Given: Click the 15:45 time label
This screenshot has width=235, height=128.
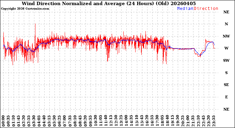Looking at the screenshot, I should pyautogui.click(x=142, y=121).
